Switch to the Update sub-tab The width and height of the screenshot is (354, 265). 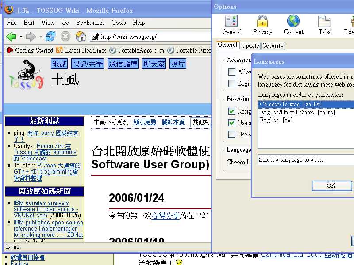pos(250,45)
